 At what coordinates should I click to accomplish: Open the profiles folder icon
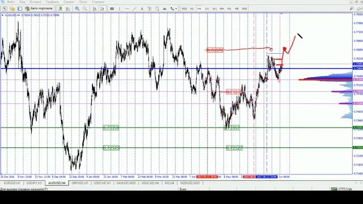tap(12, 8)
